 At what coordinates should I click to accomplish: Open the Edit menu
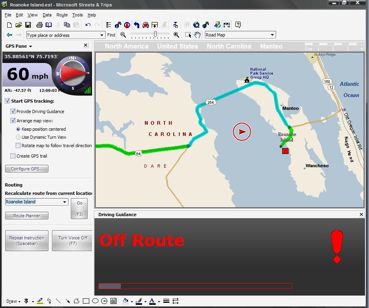[x=19, y=15]
